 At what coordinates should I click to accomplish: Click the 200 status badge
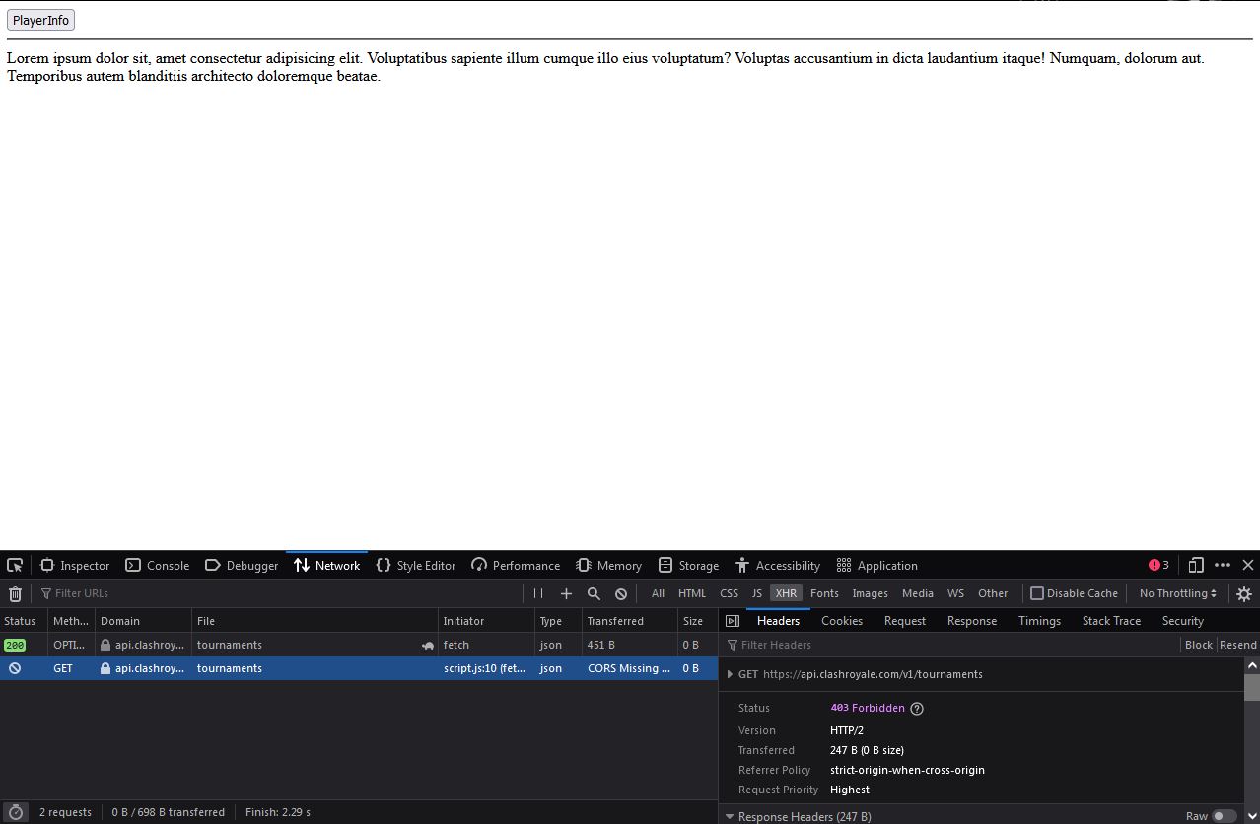pyautogui.click(x=15, y=645)
